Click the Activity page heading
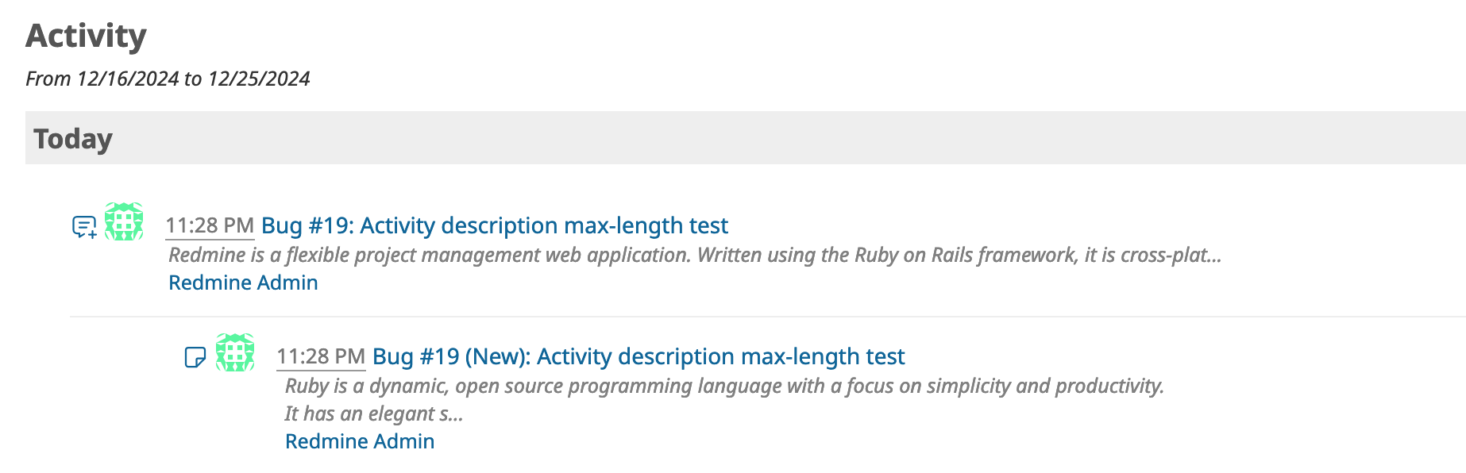 [86, 36]
